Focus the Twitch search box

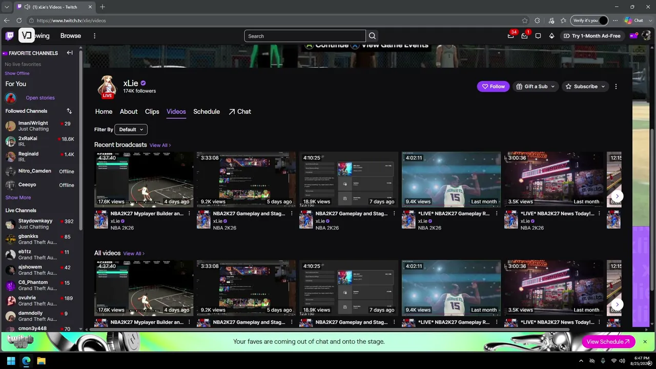pos(305,36)
